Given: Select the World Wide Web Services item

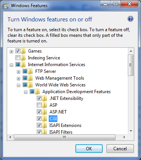Looking at the screenshot, I should click(60, 85).
